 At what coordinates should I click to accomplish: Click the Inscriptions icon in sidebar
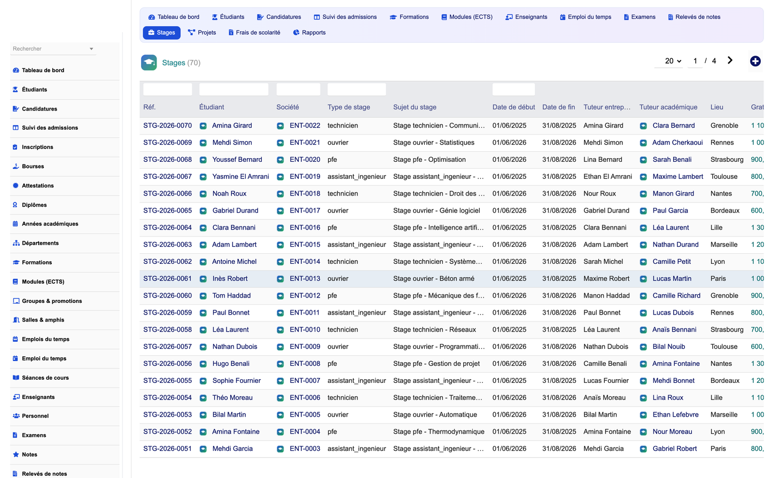[15, 147]
